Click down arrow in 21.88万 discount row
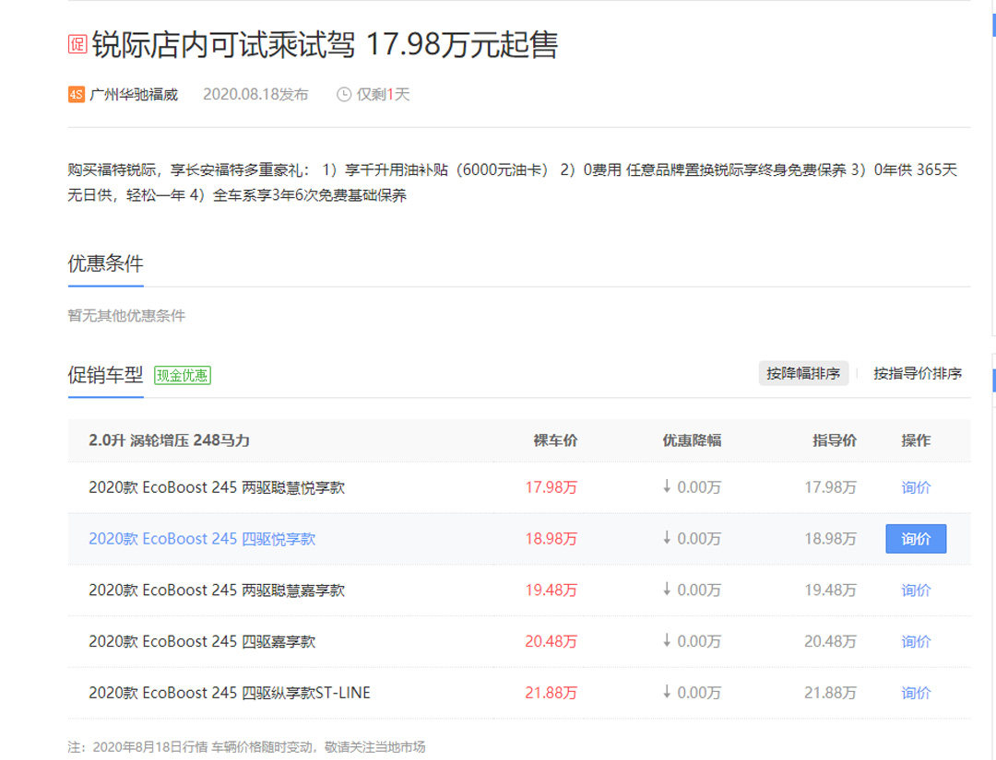This screenshot has width=996, height=760. 667,692
